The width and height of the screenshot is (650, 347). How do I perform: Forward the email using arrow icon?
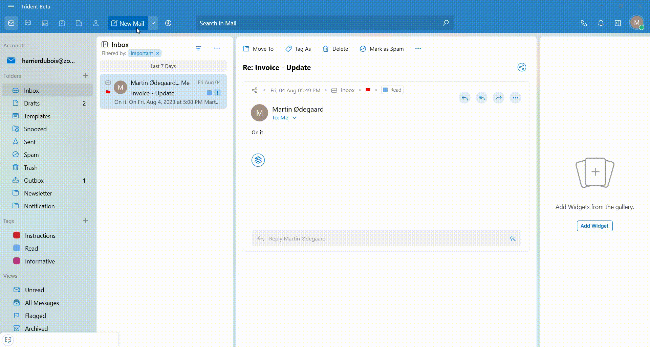498,98
